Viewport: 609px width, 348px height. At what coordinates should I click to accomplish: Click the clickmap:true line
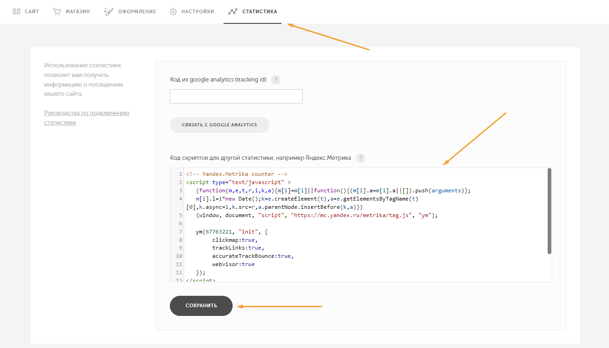(235, 240)
